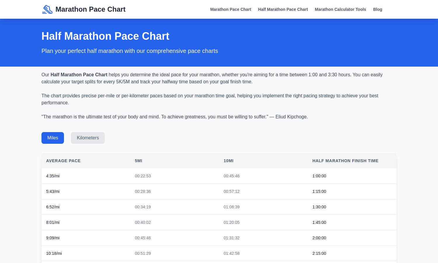Click the 1:00:00 finish time
The image size is (438, 263).
click(x=319, y=176)
